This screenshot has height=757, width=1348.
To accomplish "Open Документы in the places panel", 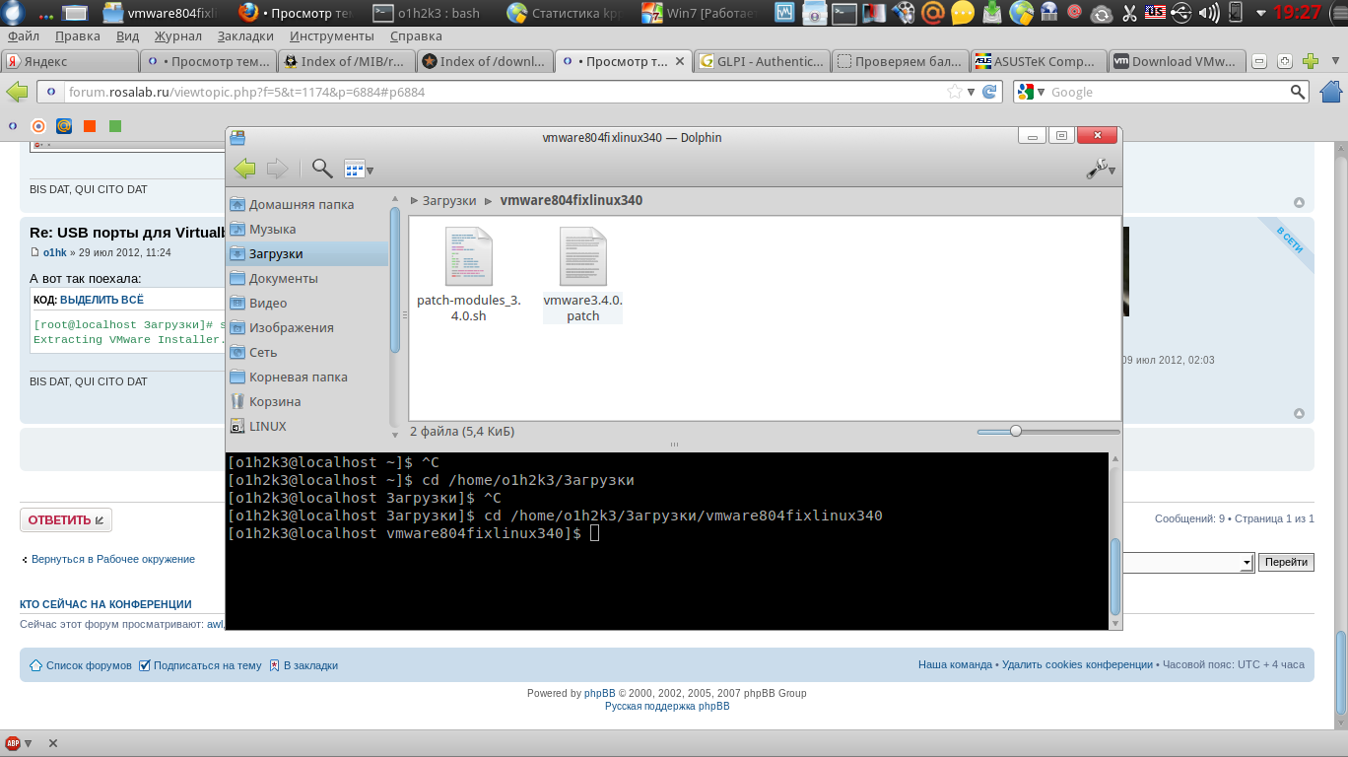I will tap(283, 278).
